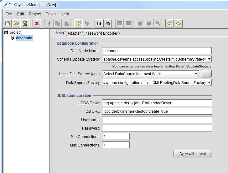The height and width of the screenshot is (173, 228).
Task: Click the Create Stored Procedure icon
Action: coord(128,23)
